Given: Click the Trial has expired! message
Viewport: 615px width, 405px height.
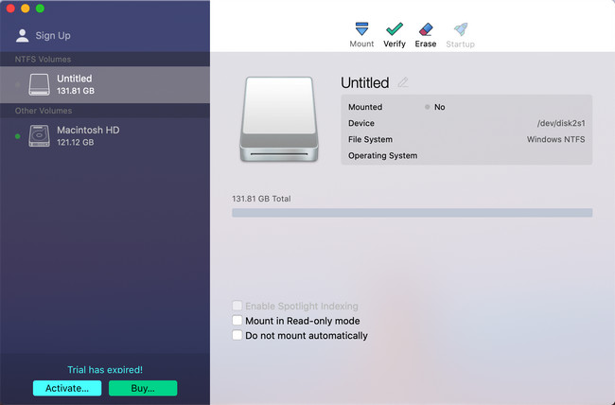Looking at the screenshot, I should click(x=105, y=370).
